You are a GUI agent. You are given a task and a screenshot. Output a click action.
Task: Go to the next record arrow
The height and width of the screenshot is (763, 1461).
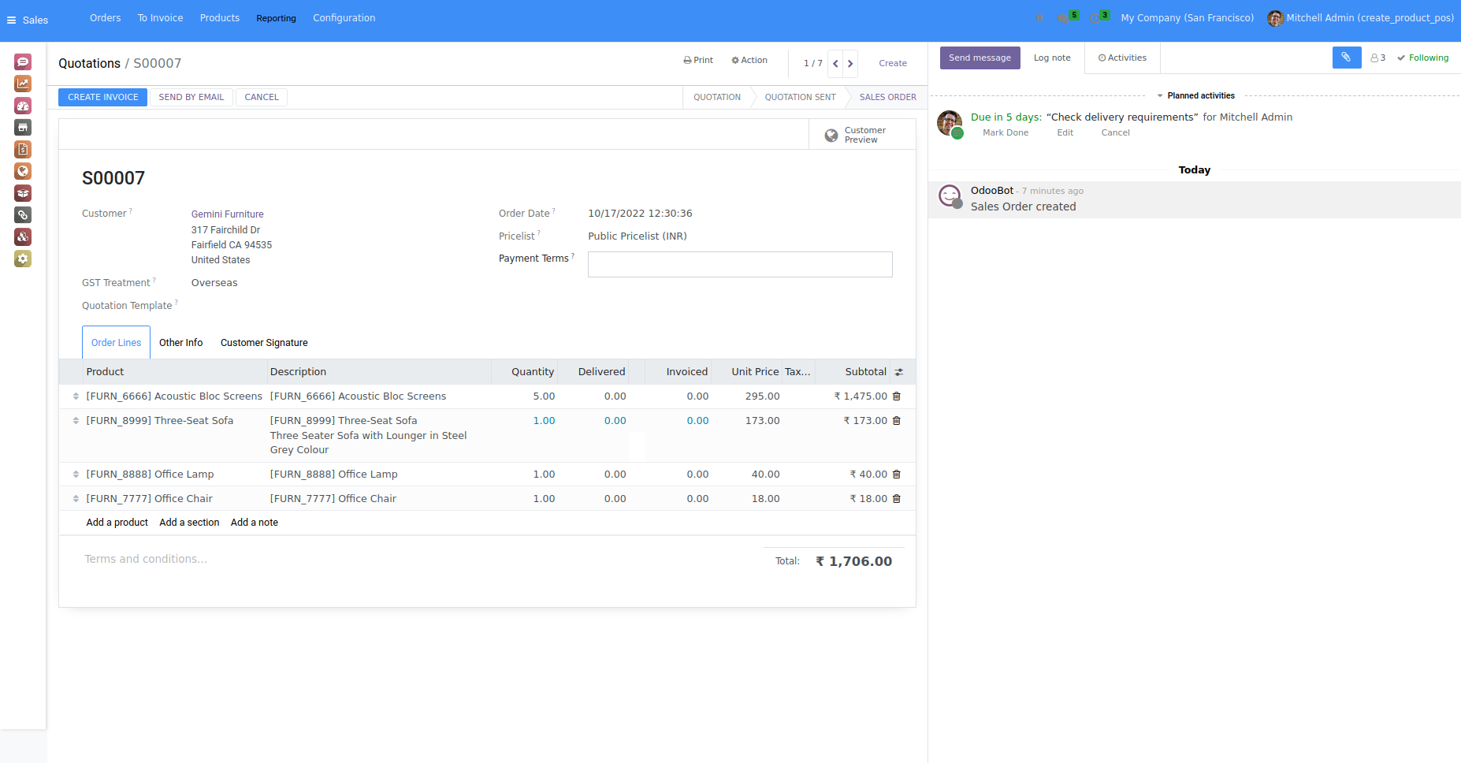(850, 64)
